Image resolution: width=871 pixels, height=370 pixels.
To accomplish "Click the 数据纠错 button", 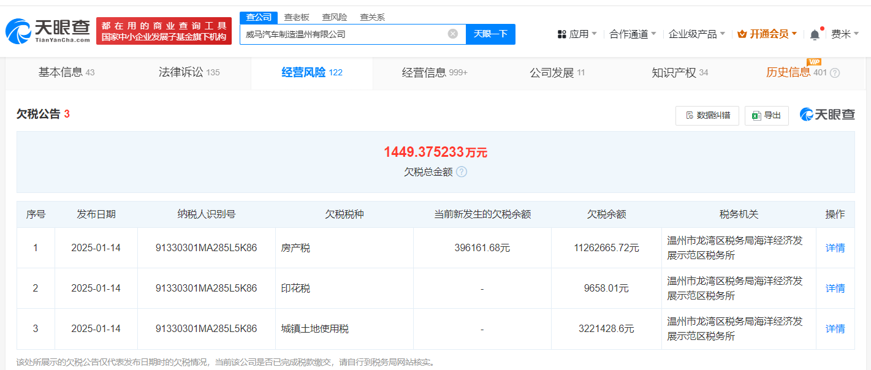I will click(707, 115).
